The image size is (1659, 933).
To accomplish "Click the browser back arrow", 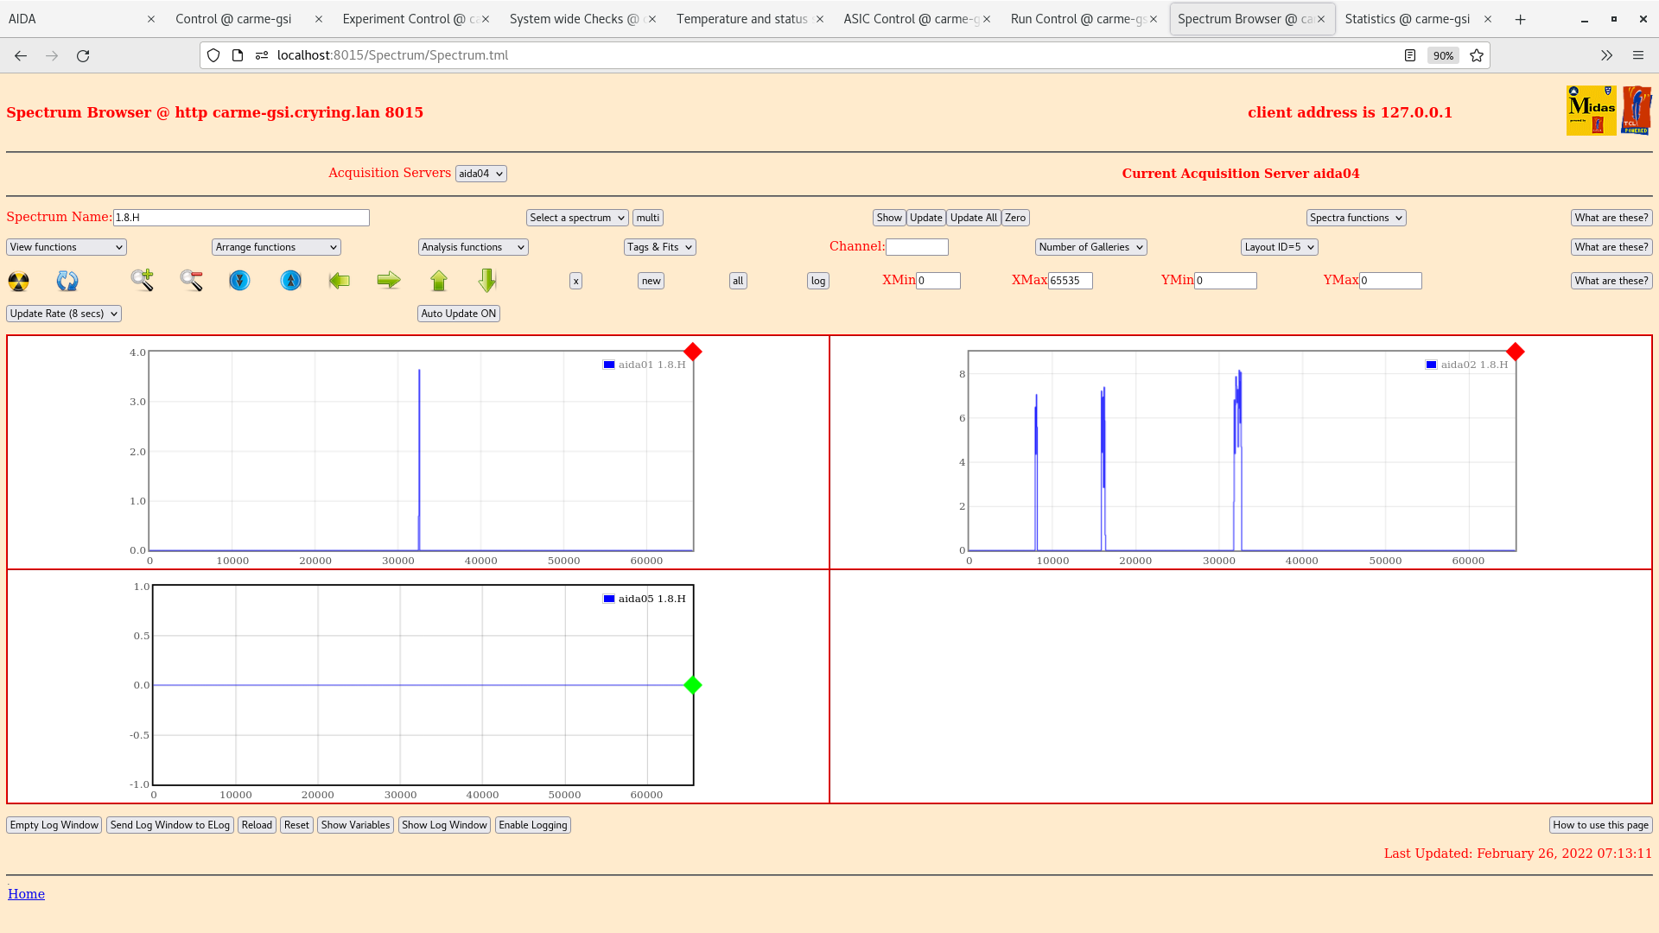I will [x=21, y=55].
